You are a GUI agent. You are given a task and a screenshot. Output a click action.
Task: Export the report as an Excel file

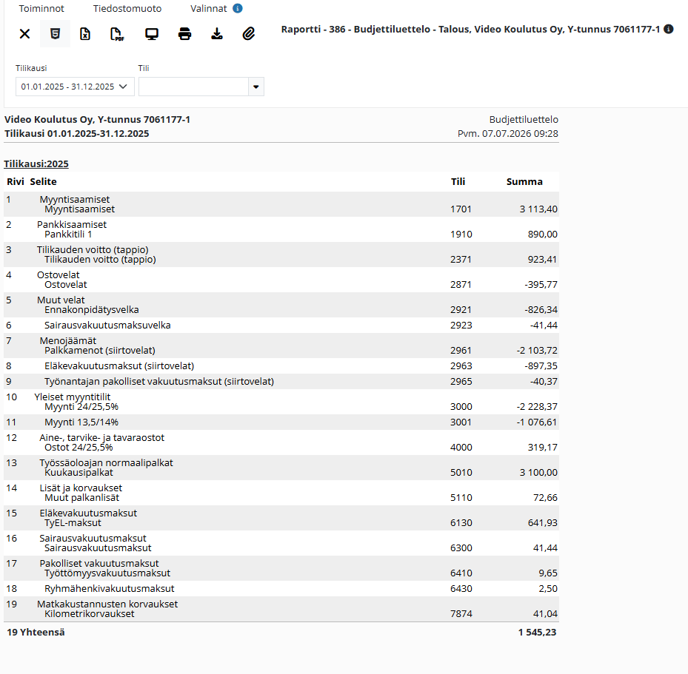[x=85, y=34]
